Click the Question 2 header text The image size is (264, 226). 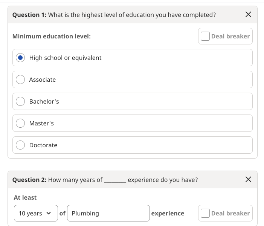[x=105, y=180]
